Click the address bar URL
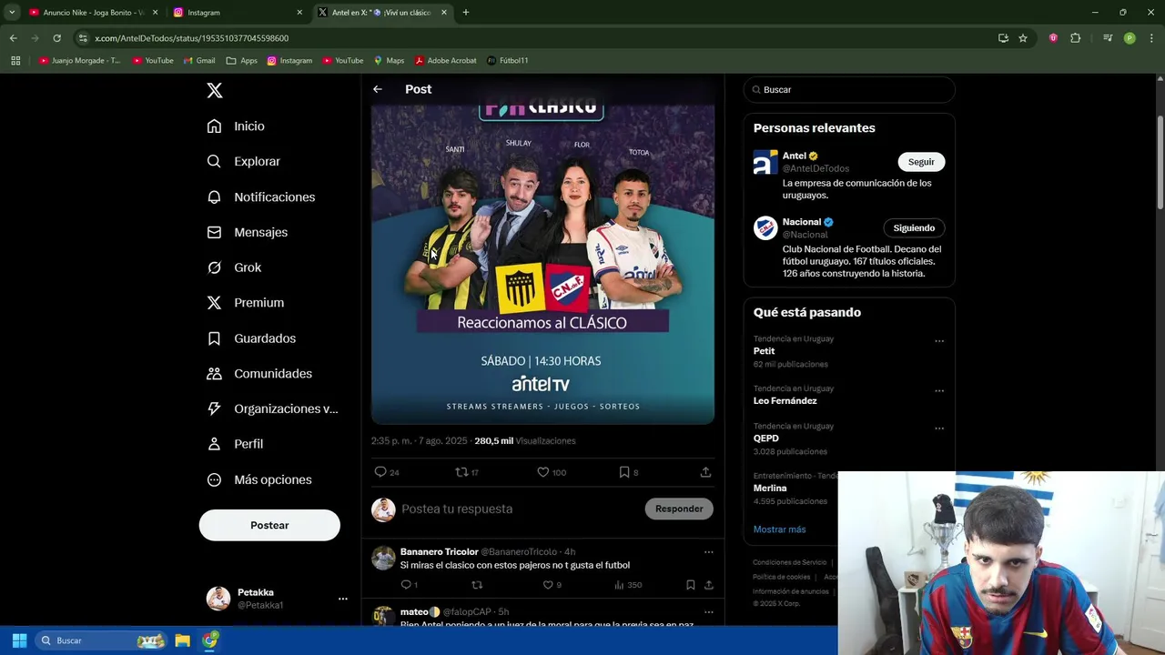 [x=192, y=38]
